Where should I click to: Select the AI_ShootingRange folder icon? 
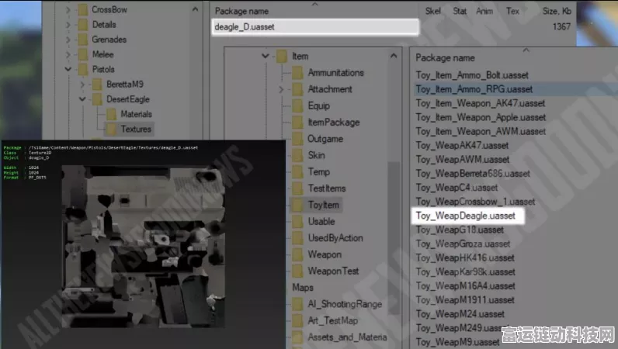pos(297,305)
